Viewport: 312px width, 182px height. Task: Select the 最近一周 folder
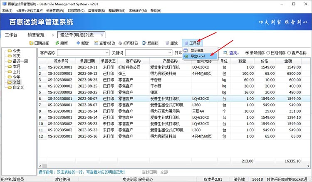click(18, 61)
